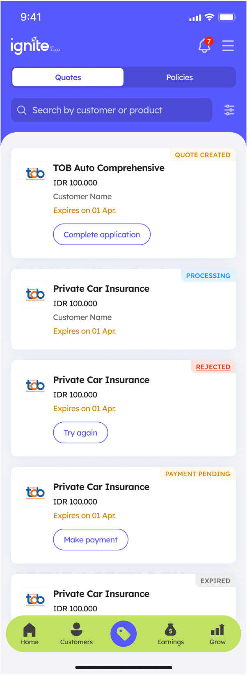Viewport: 247px width, 675px height.
Task: Select the Quotes tab
Action: click(x=68, y=77)
